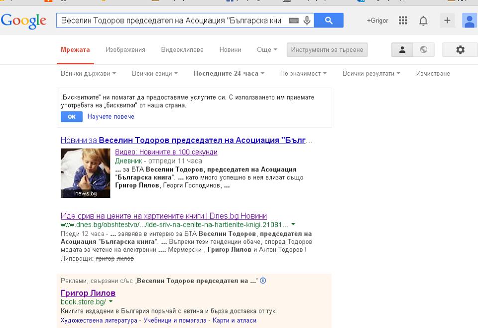Click the microphone voice search icon
The image size is (478, 328).
(x=307, y=20)
